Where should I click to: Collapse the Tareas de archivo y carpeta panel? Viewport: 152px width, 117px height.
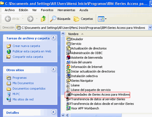click(54, 38)
